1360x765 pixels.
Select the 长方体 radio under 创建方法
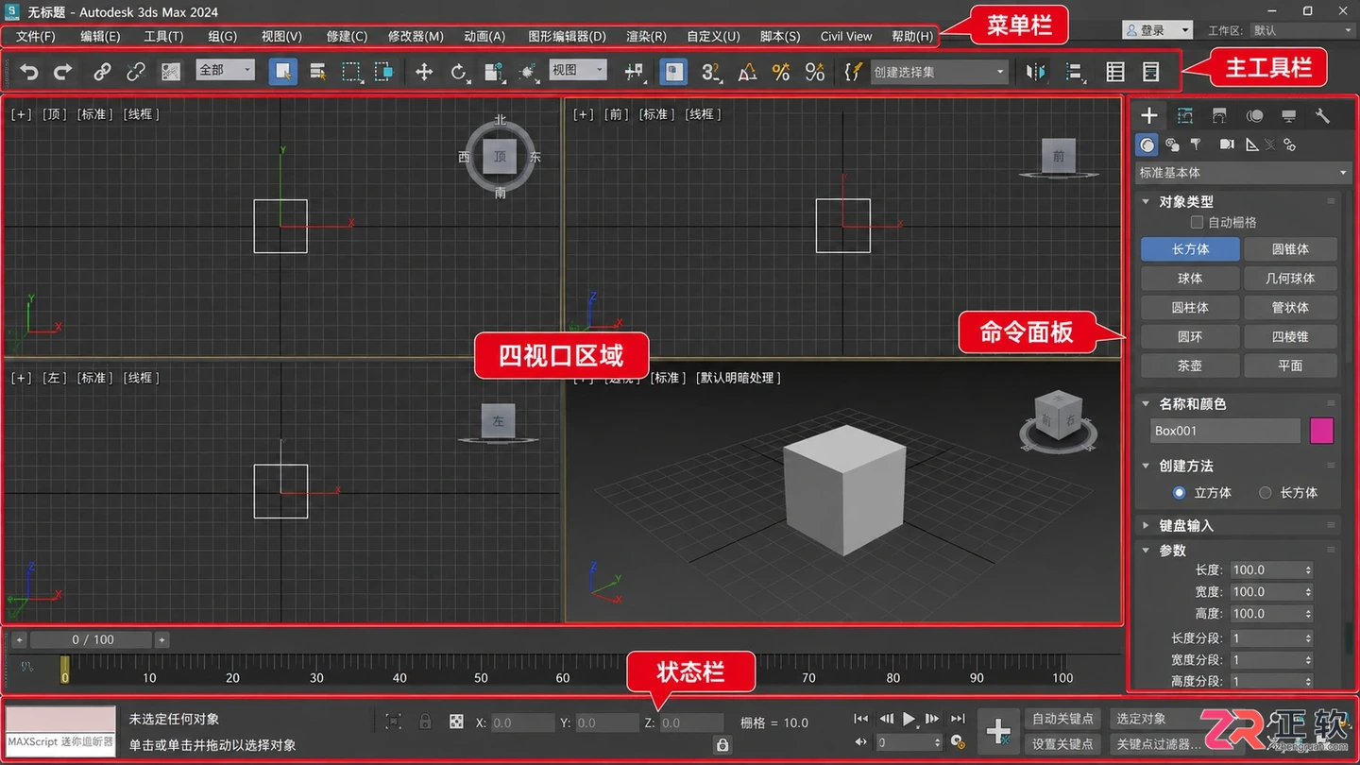1266,492
